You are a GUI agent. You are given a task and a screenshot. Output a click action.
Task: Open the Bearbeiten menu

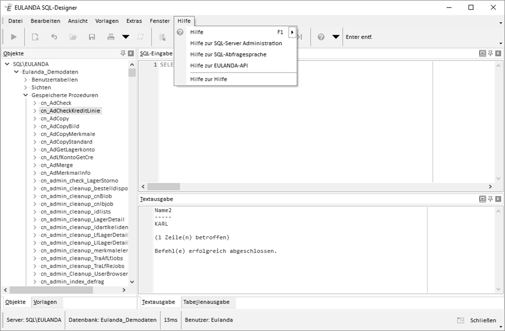click(45, 21)
